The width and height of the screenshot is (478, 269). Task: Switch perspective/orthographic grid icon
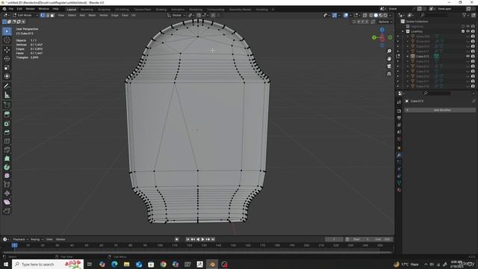click(389, 74)
